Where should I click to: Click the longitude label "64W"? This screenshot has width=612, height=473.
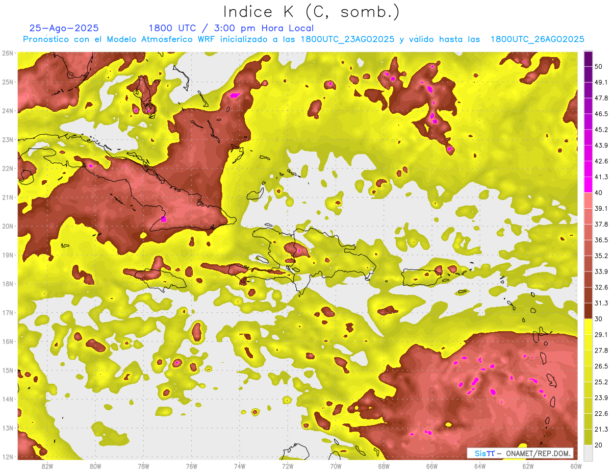click(480, 466)
